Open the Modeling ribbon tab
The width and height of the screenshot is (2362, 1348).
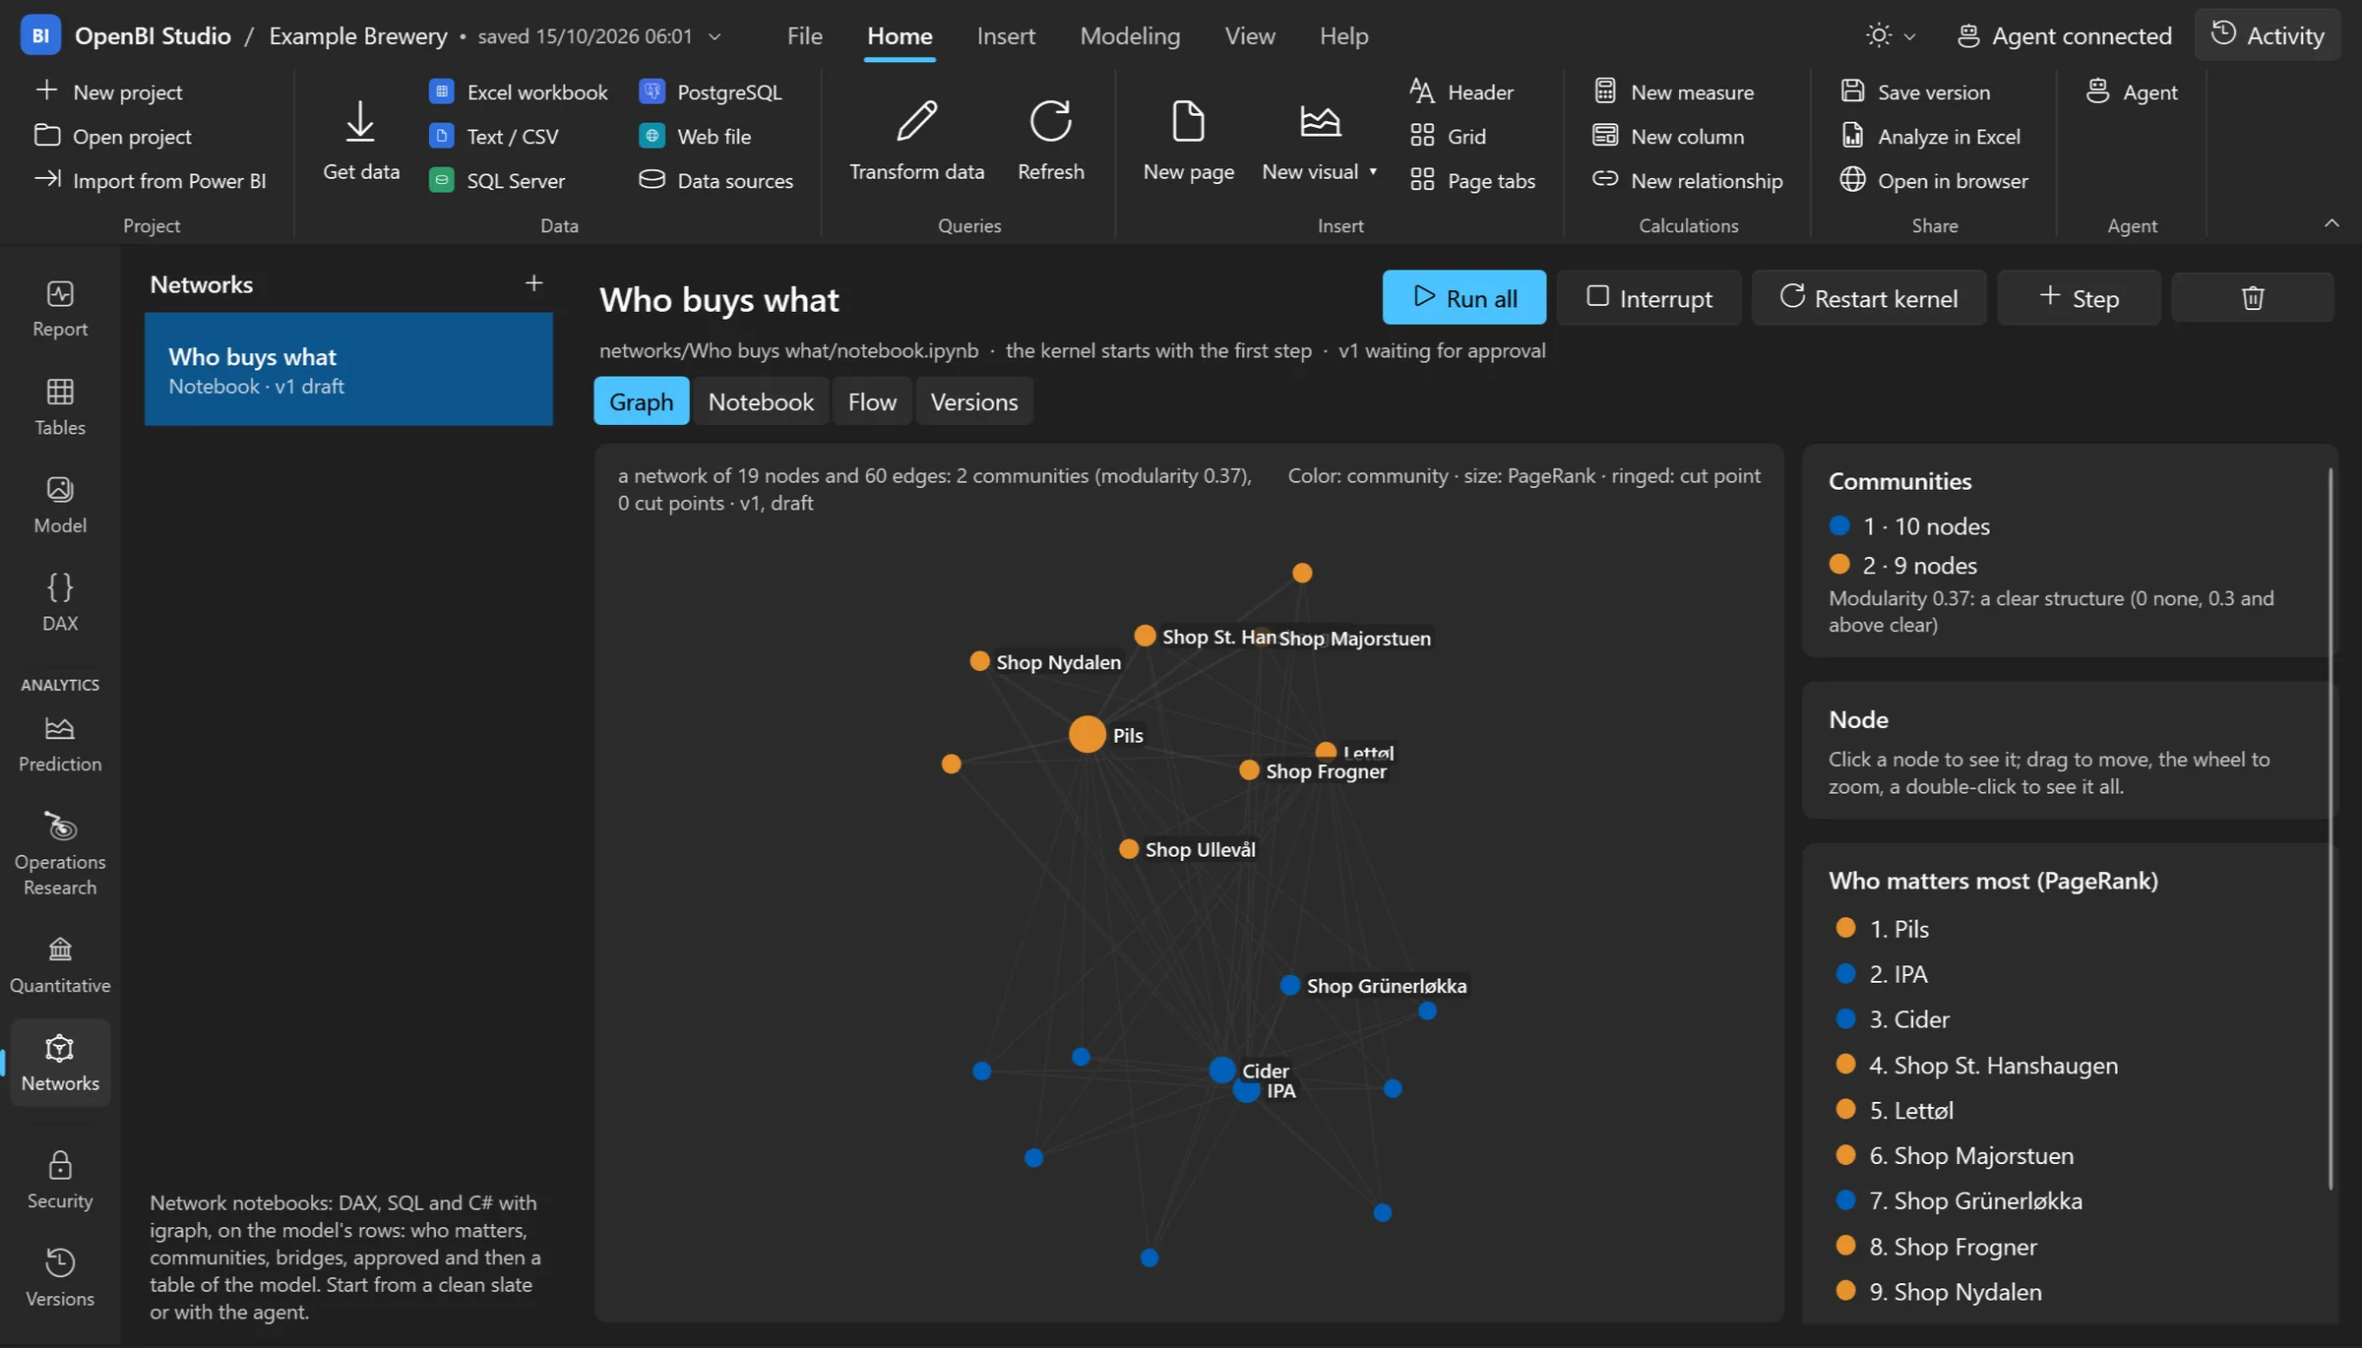click(x=1130, y=35)
